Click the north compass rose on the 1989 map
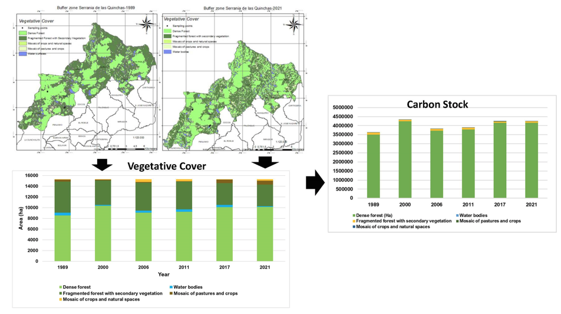This screenshot has height=314, width=561. (147, 25)
